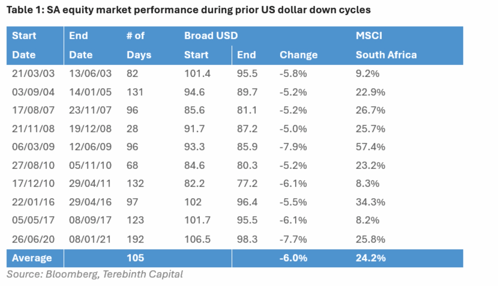
Task: Click the 'Source: Bloomberg, Terebinth Capital' caption
Action: pyautogui.click(x=95, y=274)
